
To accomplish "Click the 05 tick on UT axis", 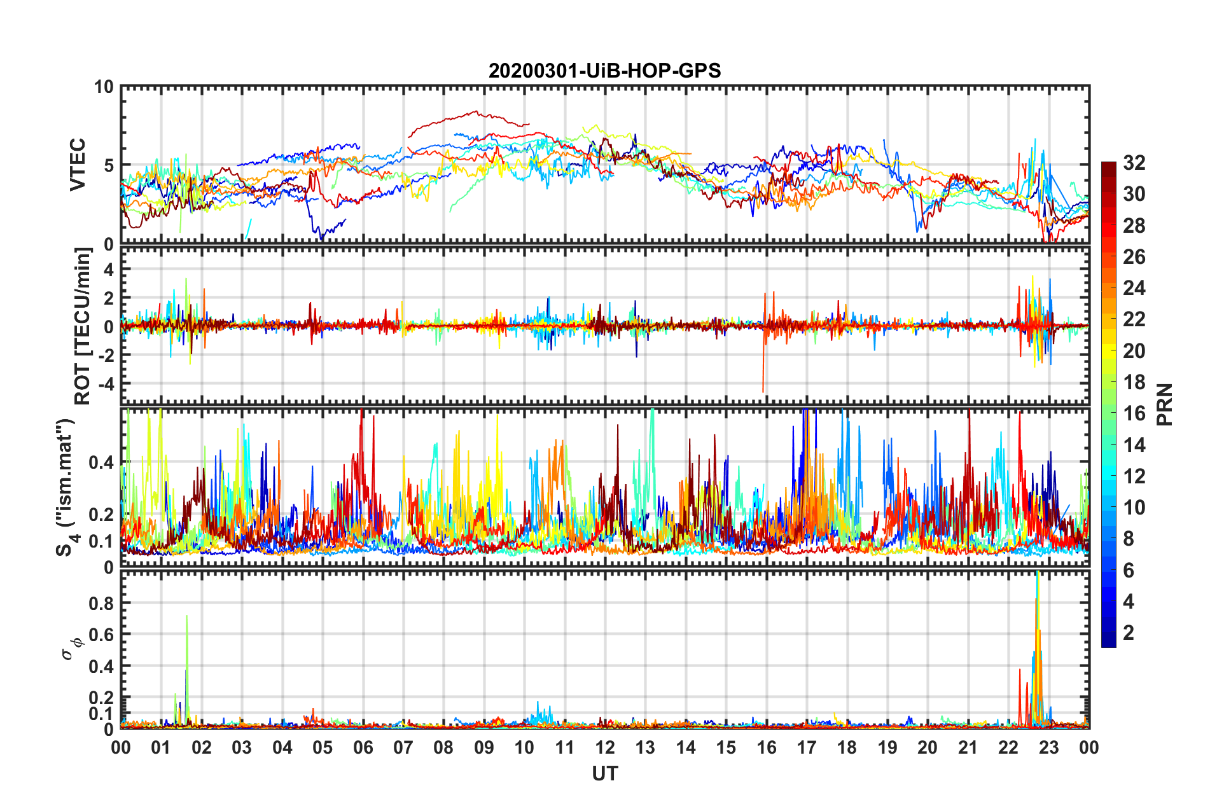I will pos(323,747).
